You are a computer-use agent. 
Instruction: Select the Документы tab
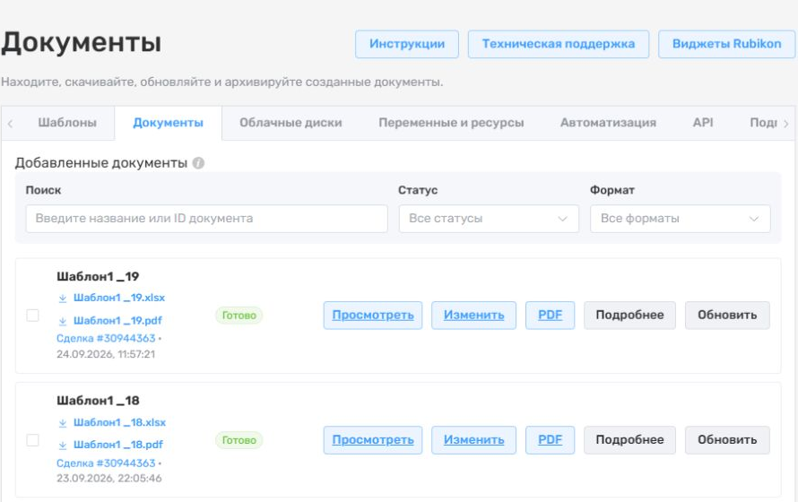(x=168, y=123)
